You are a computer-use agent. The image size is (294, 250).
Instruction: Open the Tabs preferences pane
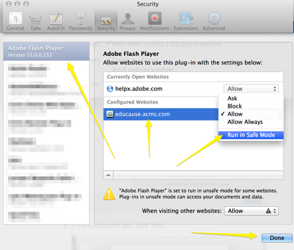point(35,22)
